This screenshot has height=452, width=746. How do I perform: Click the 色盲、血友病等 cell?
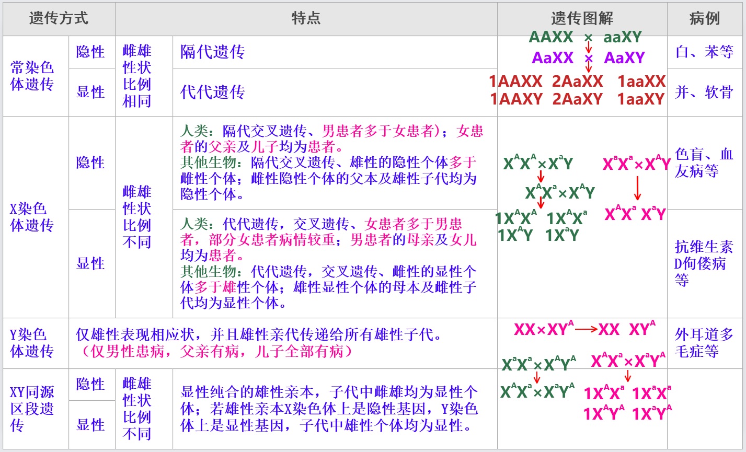(704, 163)
